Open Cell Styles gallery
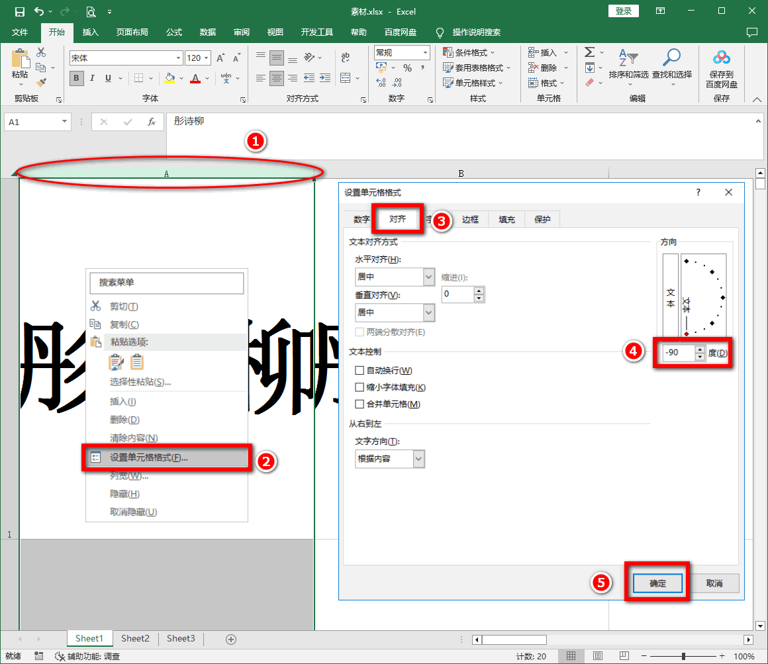 [x=473, y=83]
